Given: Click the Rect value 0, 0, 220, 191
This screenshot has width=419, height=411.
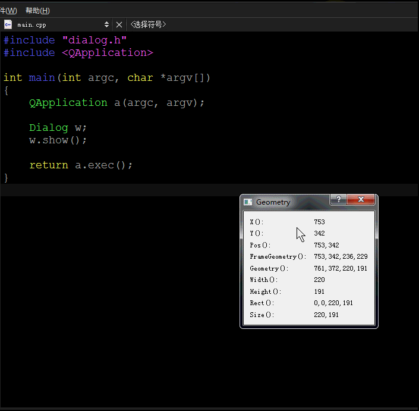Looking at the screenshot, I should pos(333,303).
